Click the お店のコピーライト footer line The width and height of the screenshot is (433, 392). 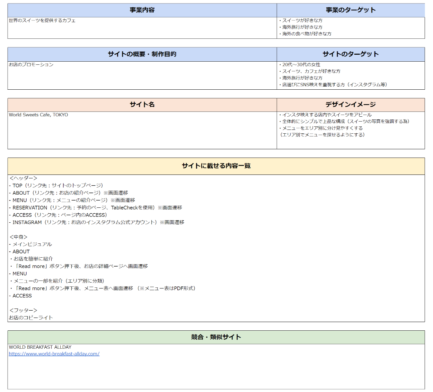coord(31,318)
